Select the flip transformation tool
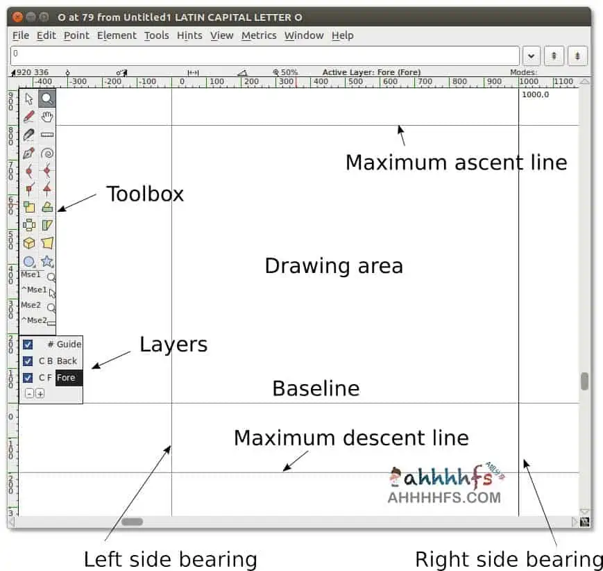The width and height of the screenshot is (603, 571). tap(46, 207)
